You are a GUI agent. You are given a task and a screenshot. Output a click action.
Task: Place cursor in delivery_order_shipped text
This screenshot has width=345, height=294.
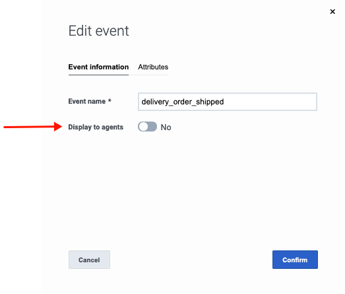(x=183, y=102)
